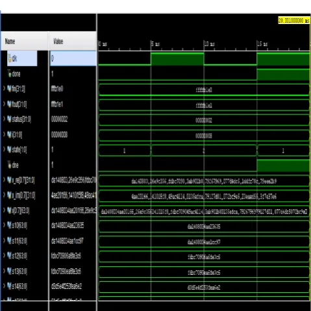Click the s13[63:0] bus icon
311x311 pixels.
9,271
